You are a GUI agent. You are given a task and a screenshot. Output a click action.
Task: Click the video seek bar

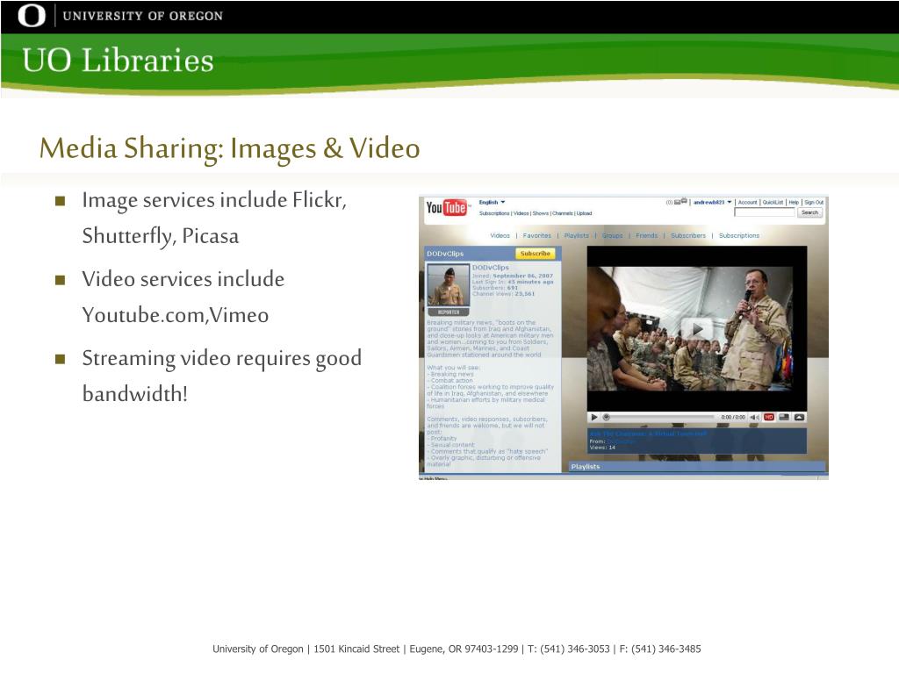click(x=659, y=417)
